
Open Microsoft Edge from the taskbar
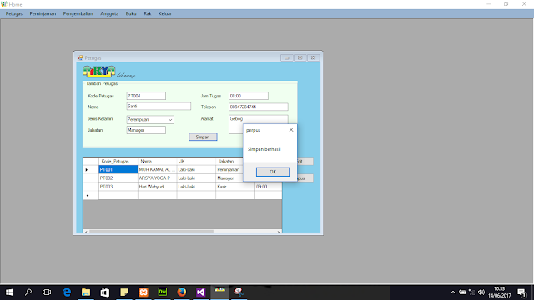click(x=67, y=292)
